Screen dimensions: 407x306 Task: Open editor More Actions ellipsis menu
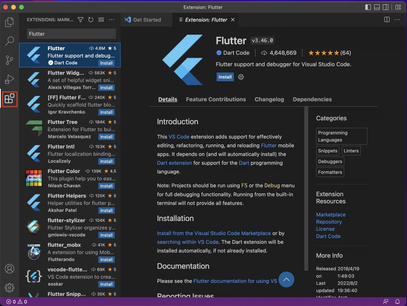[397, 19]
